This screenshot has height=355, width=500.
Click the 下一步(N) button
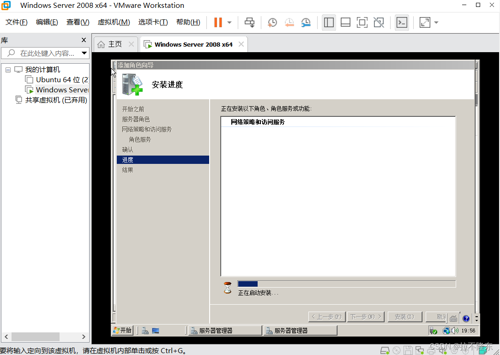pyautogui.click(x=366, y=317)
